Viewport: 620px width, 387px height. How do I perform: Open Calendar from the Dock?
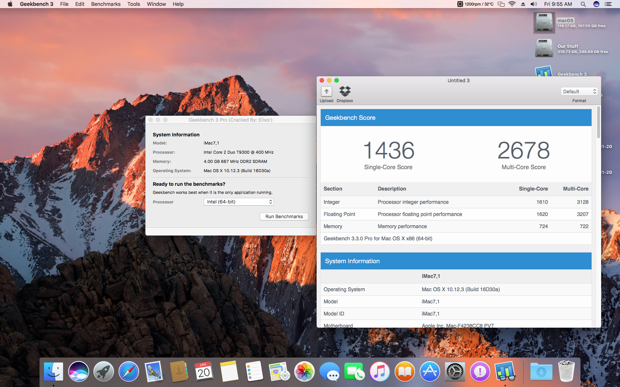(204, 372)
